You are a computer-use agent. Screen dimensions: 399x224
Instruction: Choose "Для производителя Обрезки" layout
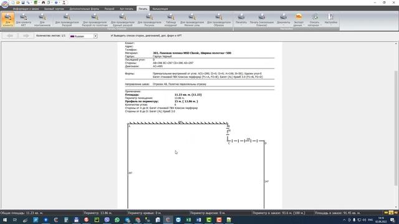click(x=219, y=19)
